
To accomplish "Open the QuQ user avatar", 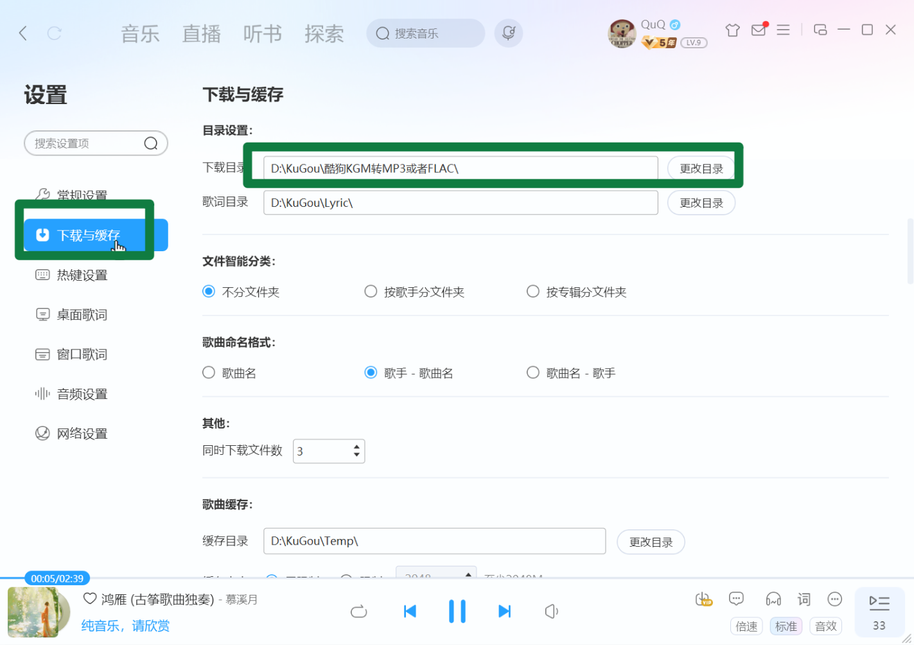I will (622, 33).
